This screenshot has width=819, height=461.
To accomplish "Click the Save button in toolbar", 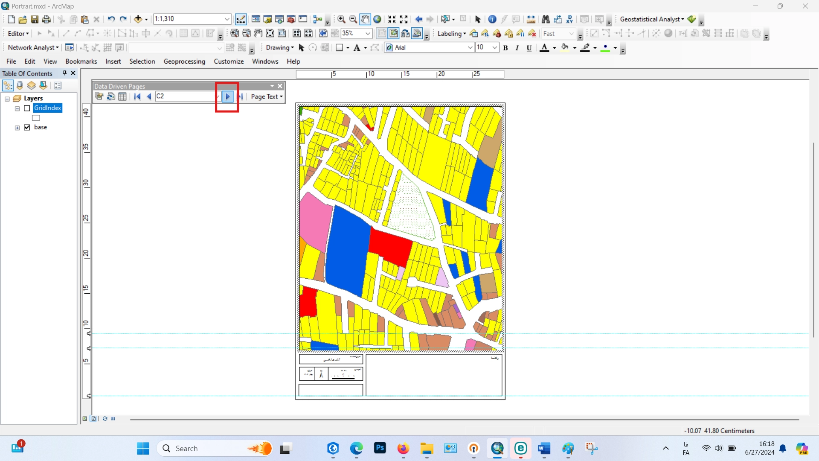I will 34,19.
